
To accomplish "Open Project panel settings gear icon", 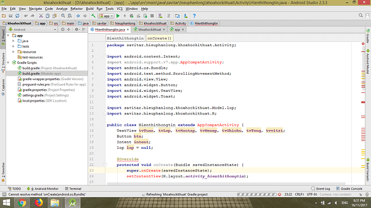I will (77, 30).
